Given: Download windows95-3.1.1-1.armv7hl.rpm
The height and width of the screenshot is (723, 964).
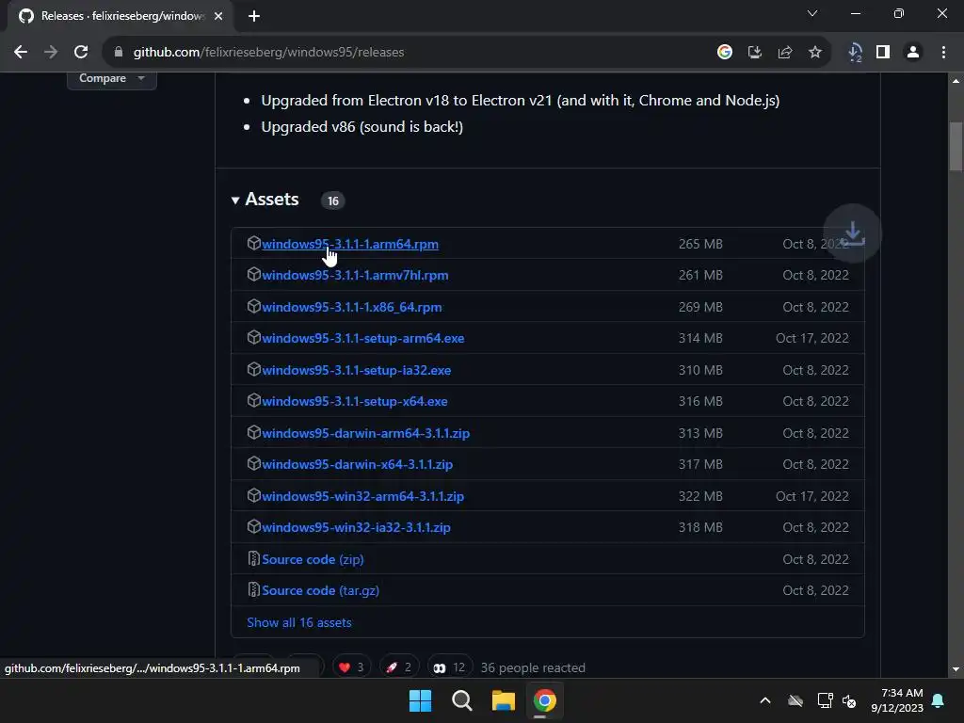Looking at the screenshot, I should (x=355, y=276).
